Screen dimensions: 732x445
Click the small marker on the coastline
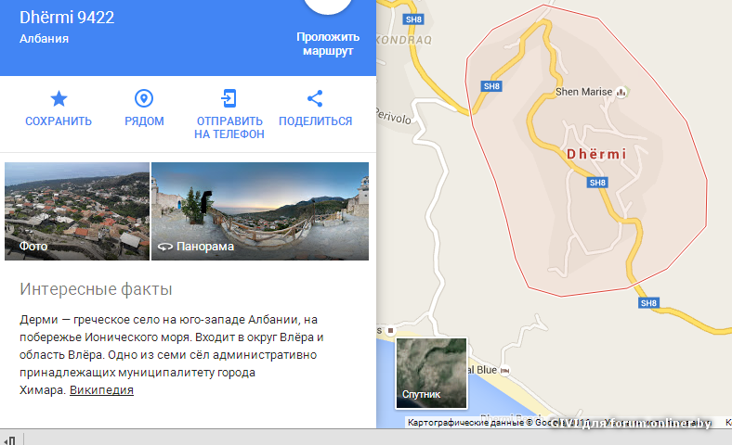[391, 330]
